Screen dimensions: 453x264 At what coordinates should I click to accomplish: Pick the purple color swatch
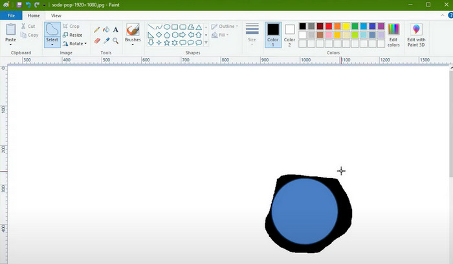(381, 26)
